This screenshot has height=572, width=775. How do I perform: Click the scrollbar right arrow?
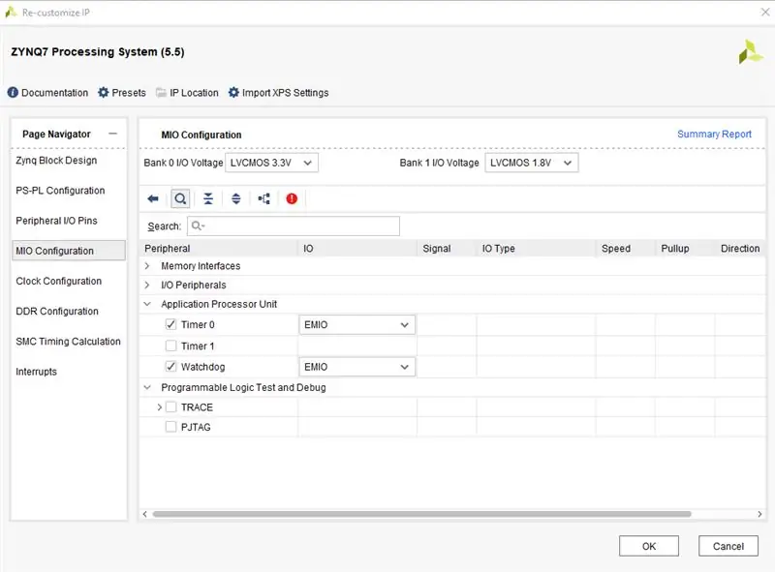(759, 514)
